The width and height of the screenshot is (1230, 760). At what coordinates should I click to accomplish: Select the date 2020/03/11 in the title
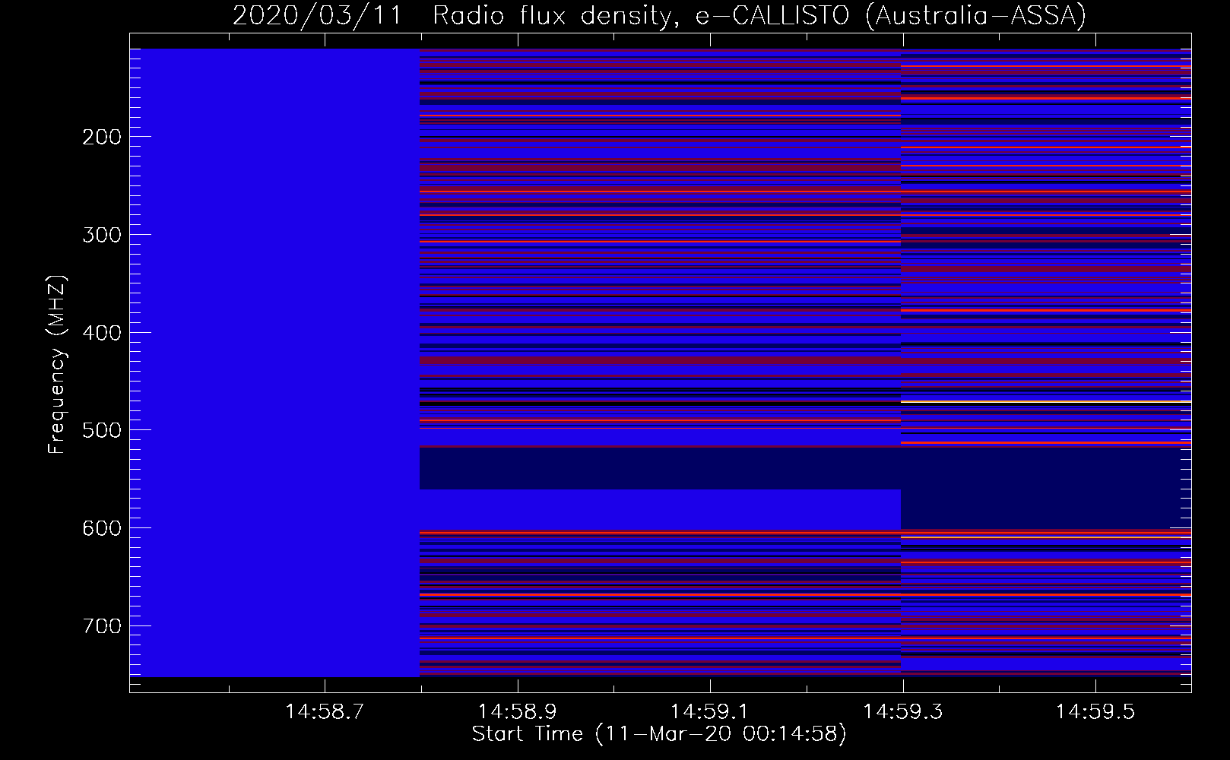317,16
